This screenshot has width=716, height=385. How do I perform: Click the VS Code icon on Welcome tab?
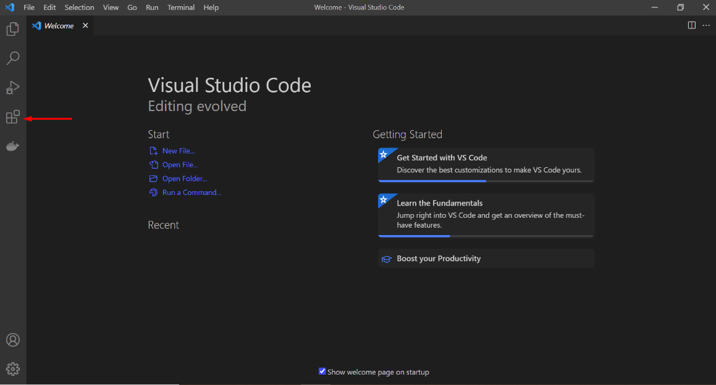point(36,25)
